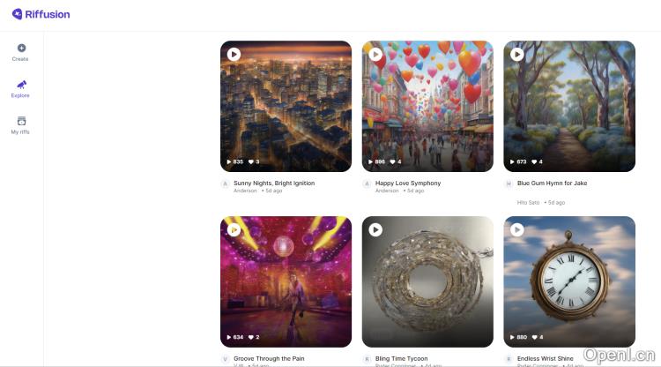Play Blue Gum Hymn for Jake

[516, 54]
